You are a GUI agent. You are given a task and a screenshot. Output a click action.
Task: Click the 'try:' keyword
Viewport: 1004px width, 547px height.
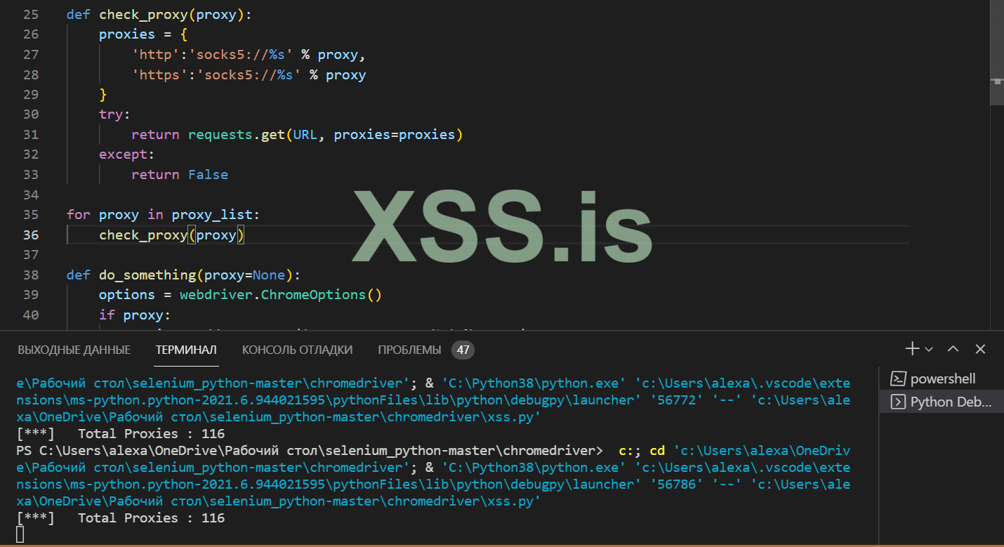115,114
